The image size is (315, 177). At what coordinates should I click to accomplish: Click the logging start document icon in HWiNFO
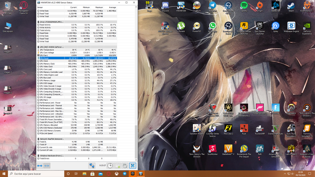pos(118,166)
